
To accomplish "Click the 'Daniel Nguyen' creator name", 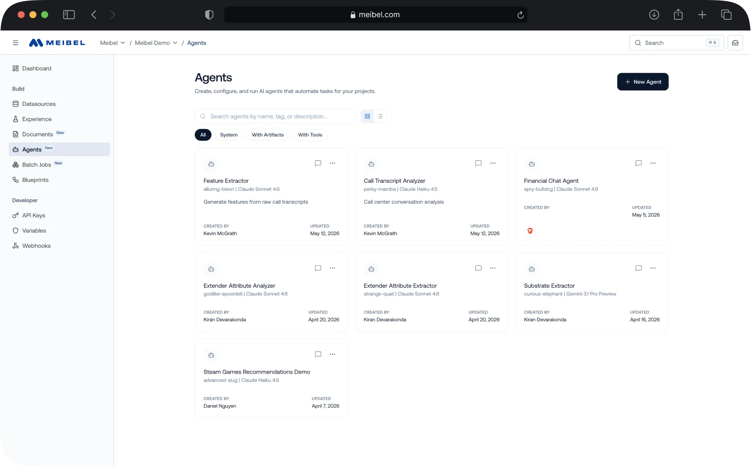I will click(220, 406).
